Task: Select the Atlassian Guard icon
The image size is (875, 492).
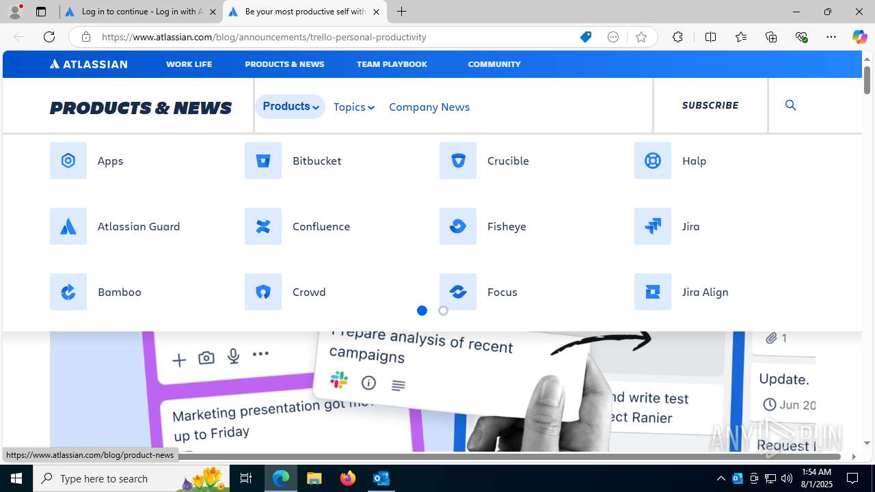Action: tap(68, 226)
